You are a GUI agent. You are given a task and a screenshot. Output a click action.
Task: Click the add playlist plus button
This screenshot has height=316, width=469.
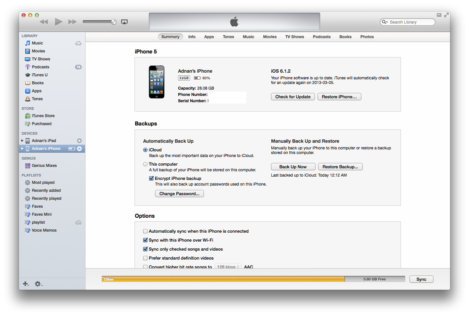(x=26, y=284)
